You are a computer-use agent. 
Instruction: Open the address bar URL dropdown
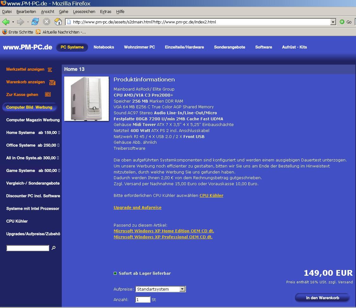click(333, 22)
